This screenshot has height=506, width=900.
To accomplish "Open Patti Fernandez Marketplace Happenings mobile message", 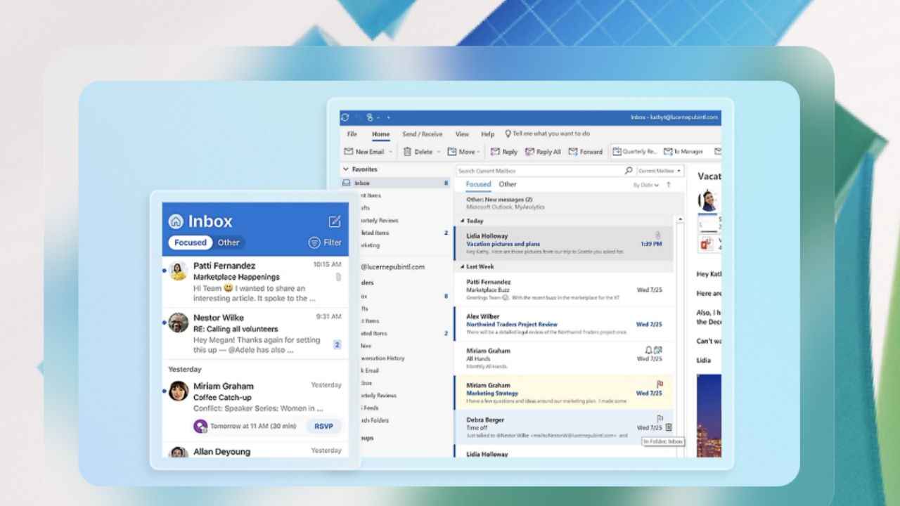I will coord(255,281).
